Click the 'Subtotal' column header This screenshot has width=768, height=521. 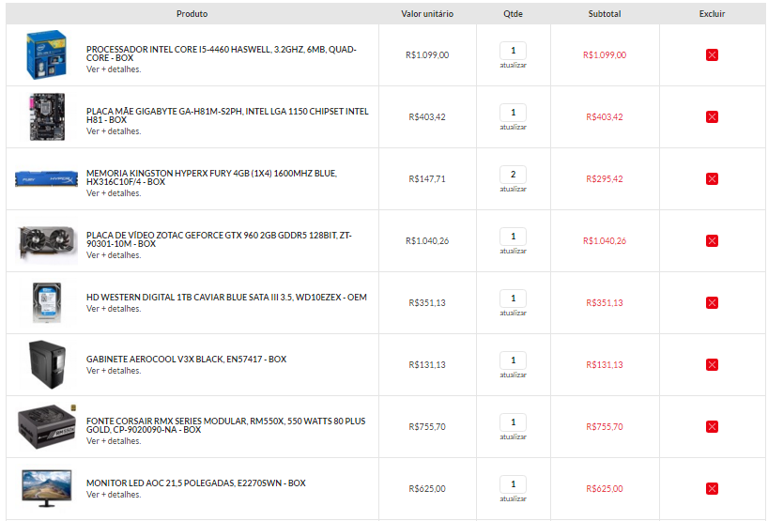coord(605,14)
